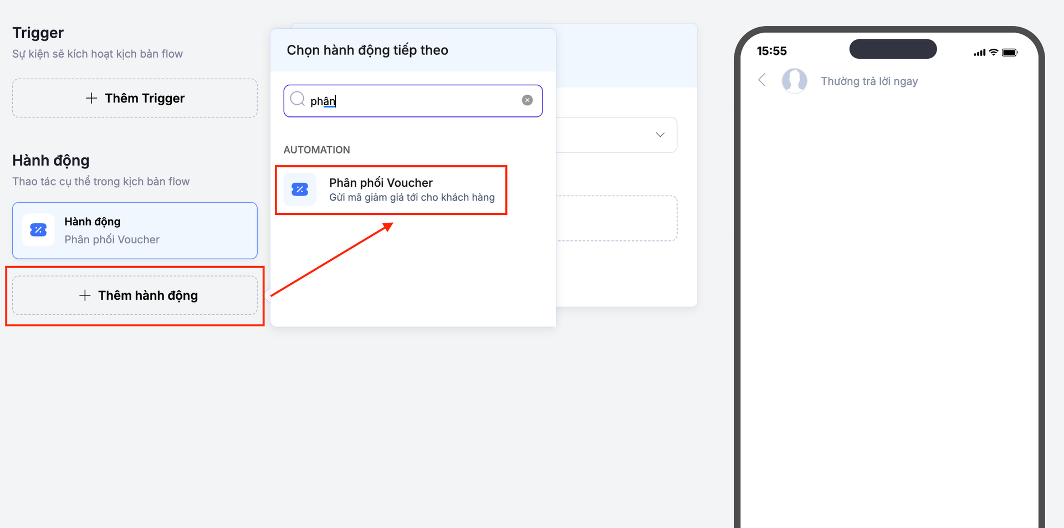Expand the dropdown chevron in the right panel
Viewport: 1064px width, 528px height.
point(660,135)
